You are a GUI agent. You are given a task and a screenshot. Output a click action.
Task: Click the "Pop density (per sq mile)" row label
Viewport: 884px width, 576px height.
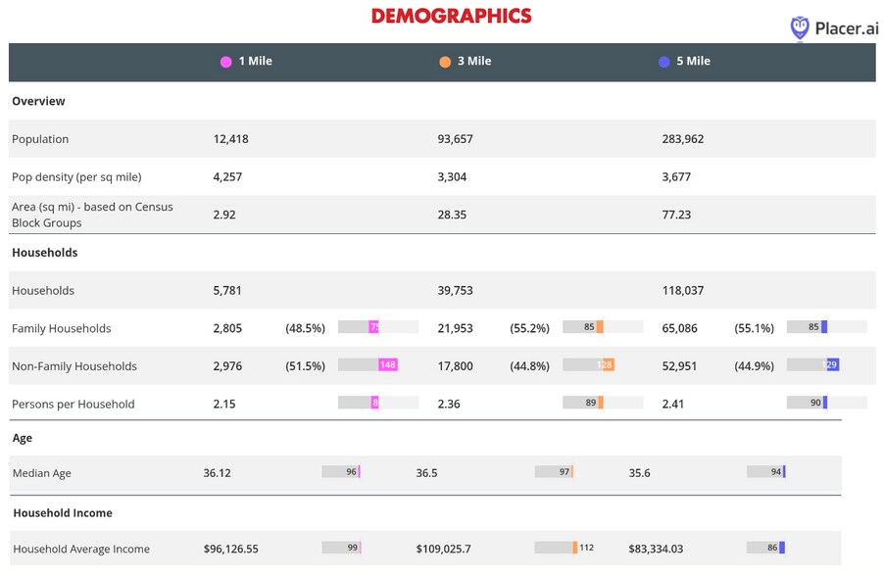coord(76,177)
